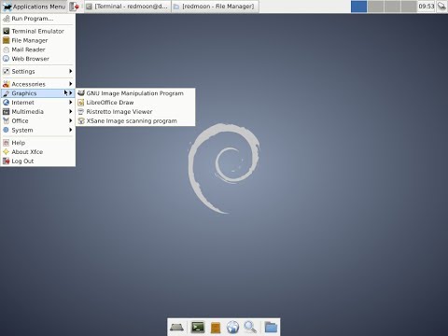
Task: Open Ristretto Image Viewer
Action: [135, 112]
